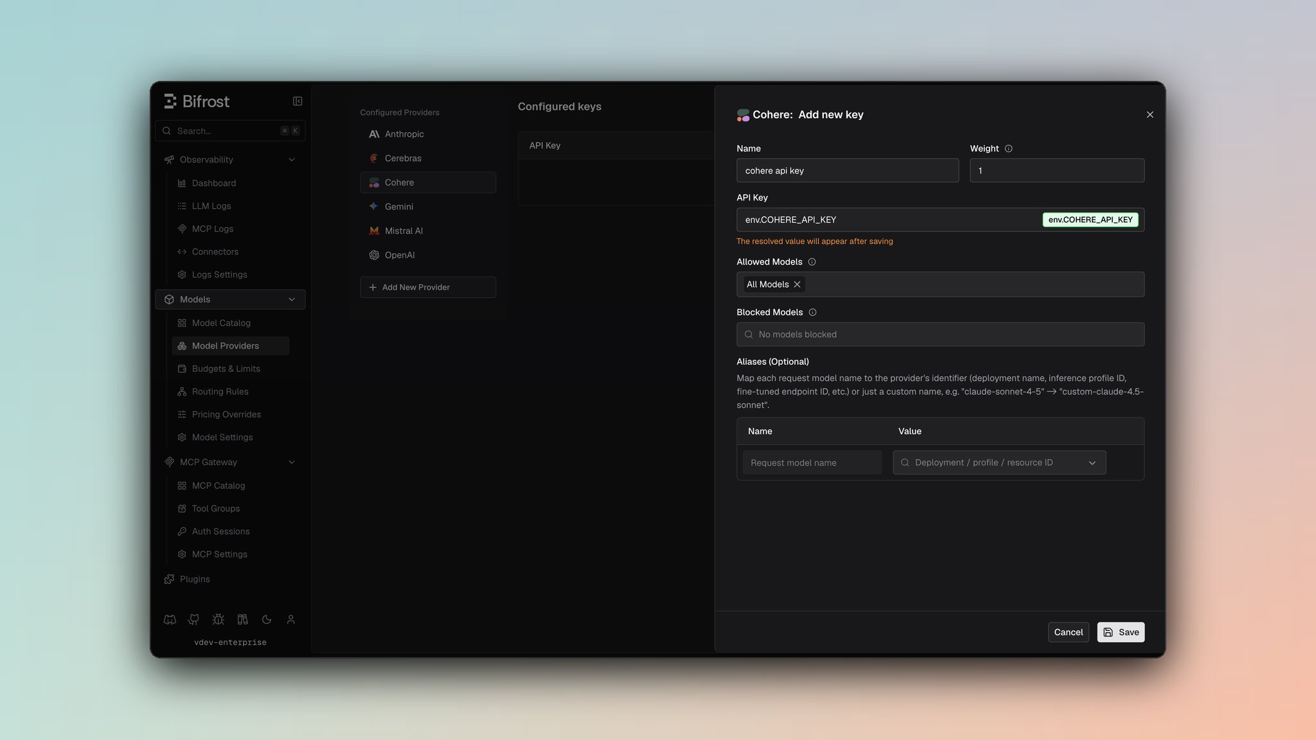Viewport: 1316px width, 740px height.
Task: Collapse the MCP Gateway section
Action: [x=292, y=462]
